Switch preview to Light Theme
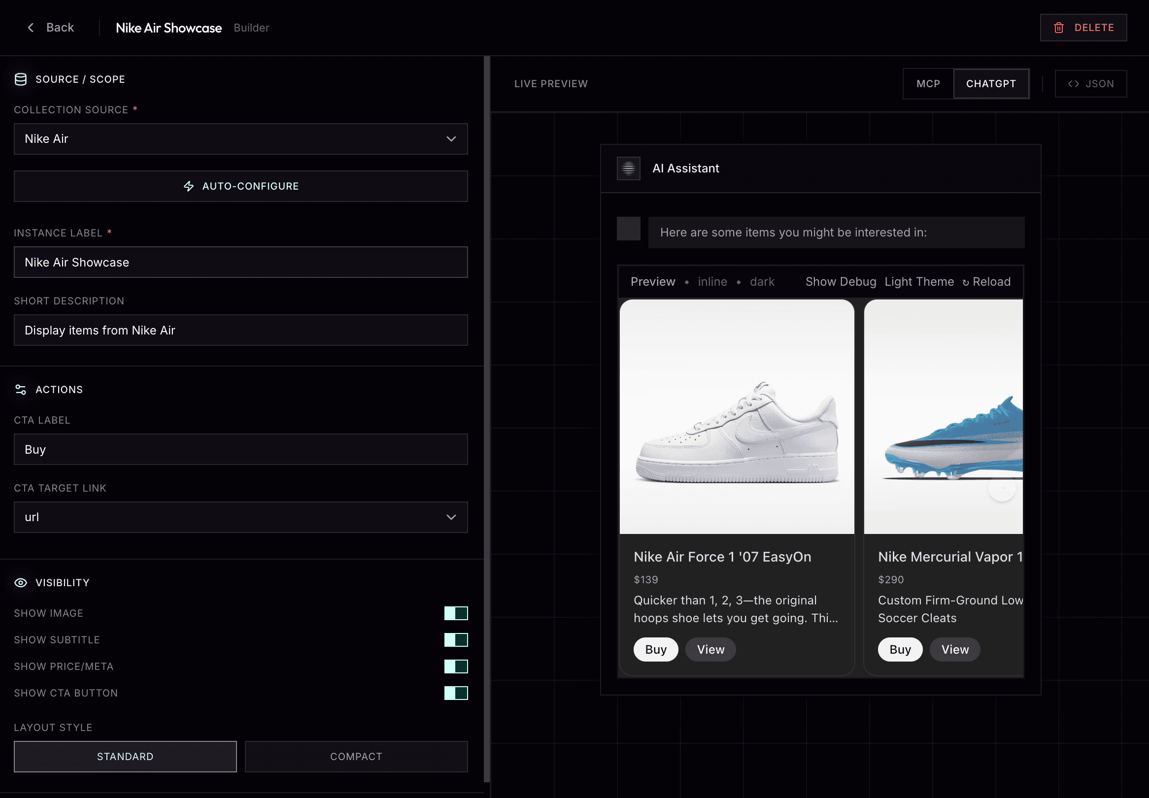This screenshot has height=798, width=1149. [919, 281]
